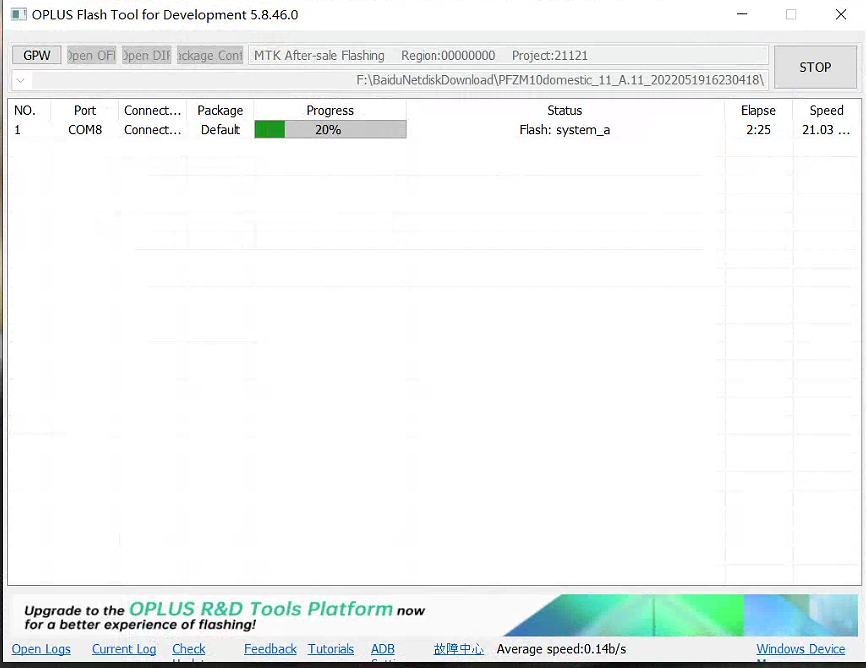Select the Connect... cell in the COM8 row

point(153,130)
